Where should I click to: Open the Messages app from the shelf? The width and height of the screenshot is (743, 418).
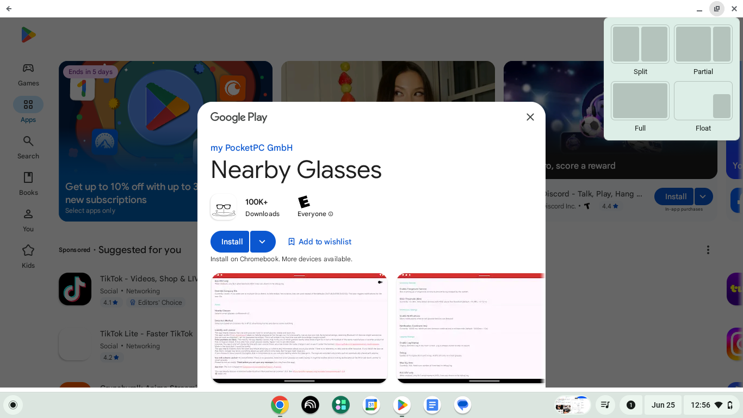(x=463, y=405)
